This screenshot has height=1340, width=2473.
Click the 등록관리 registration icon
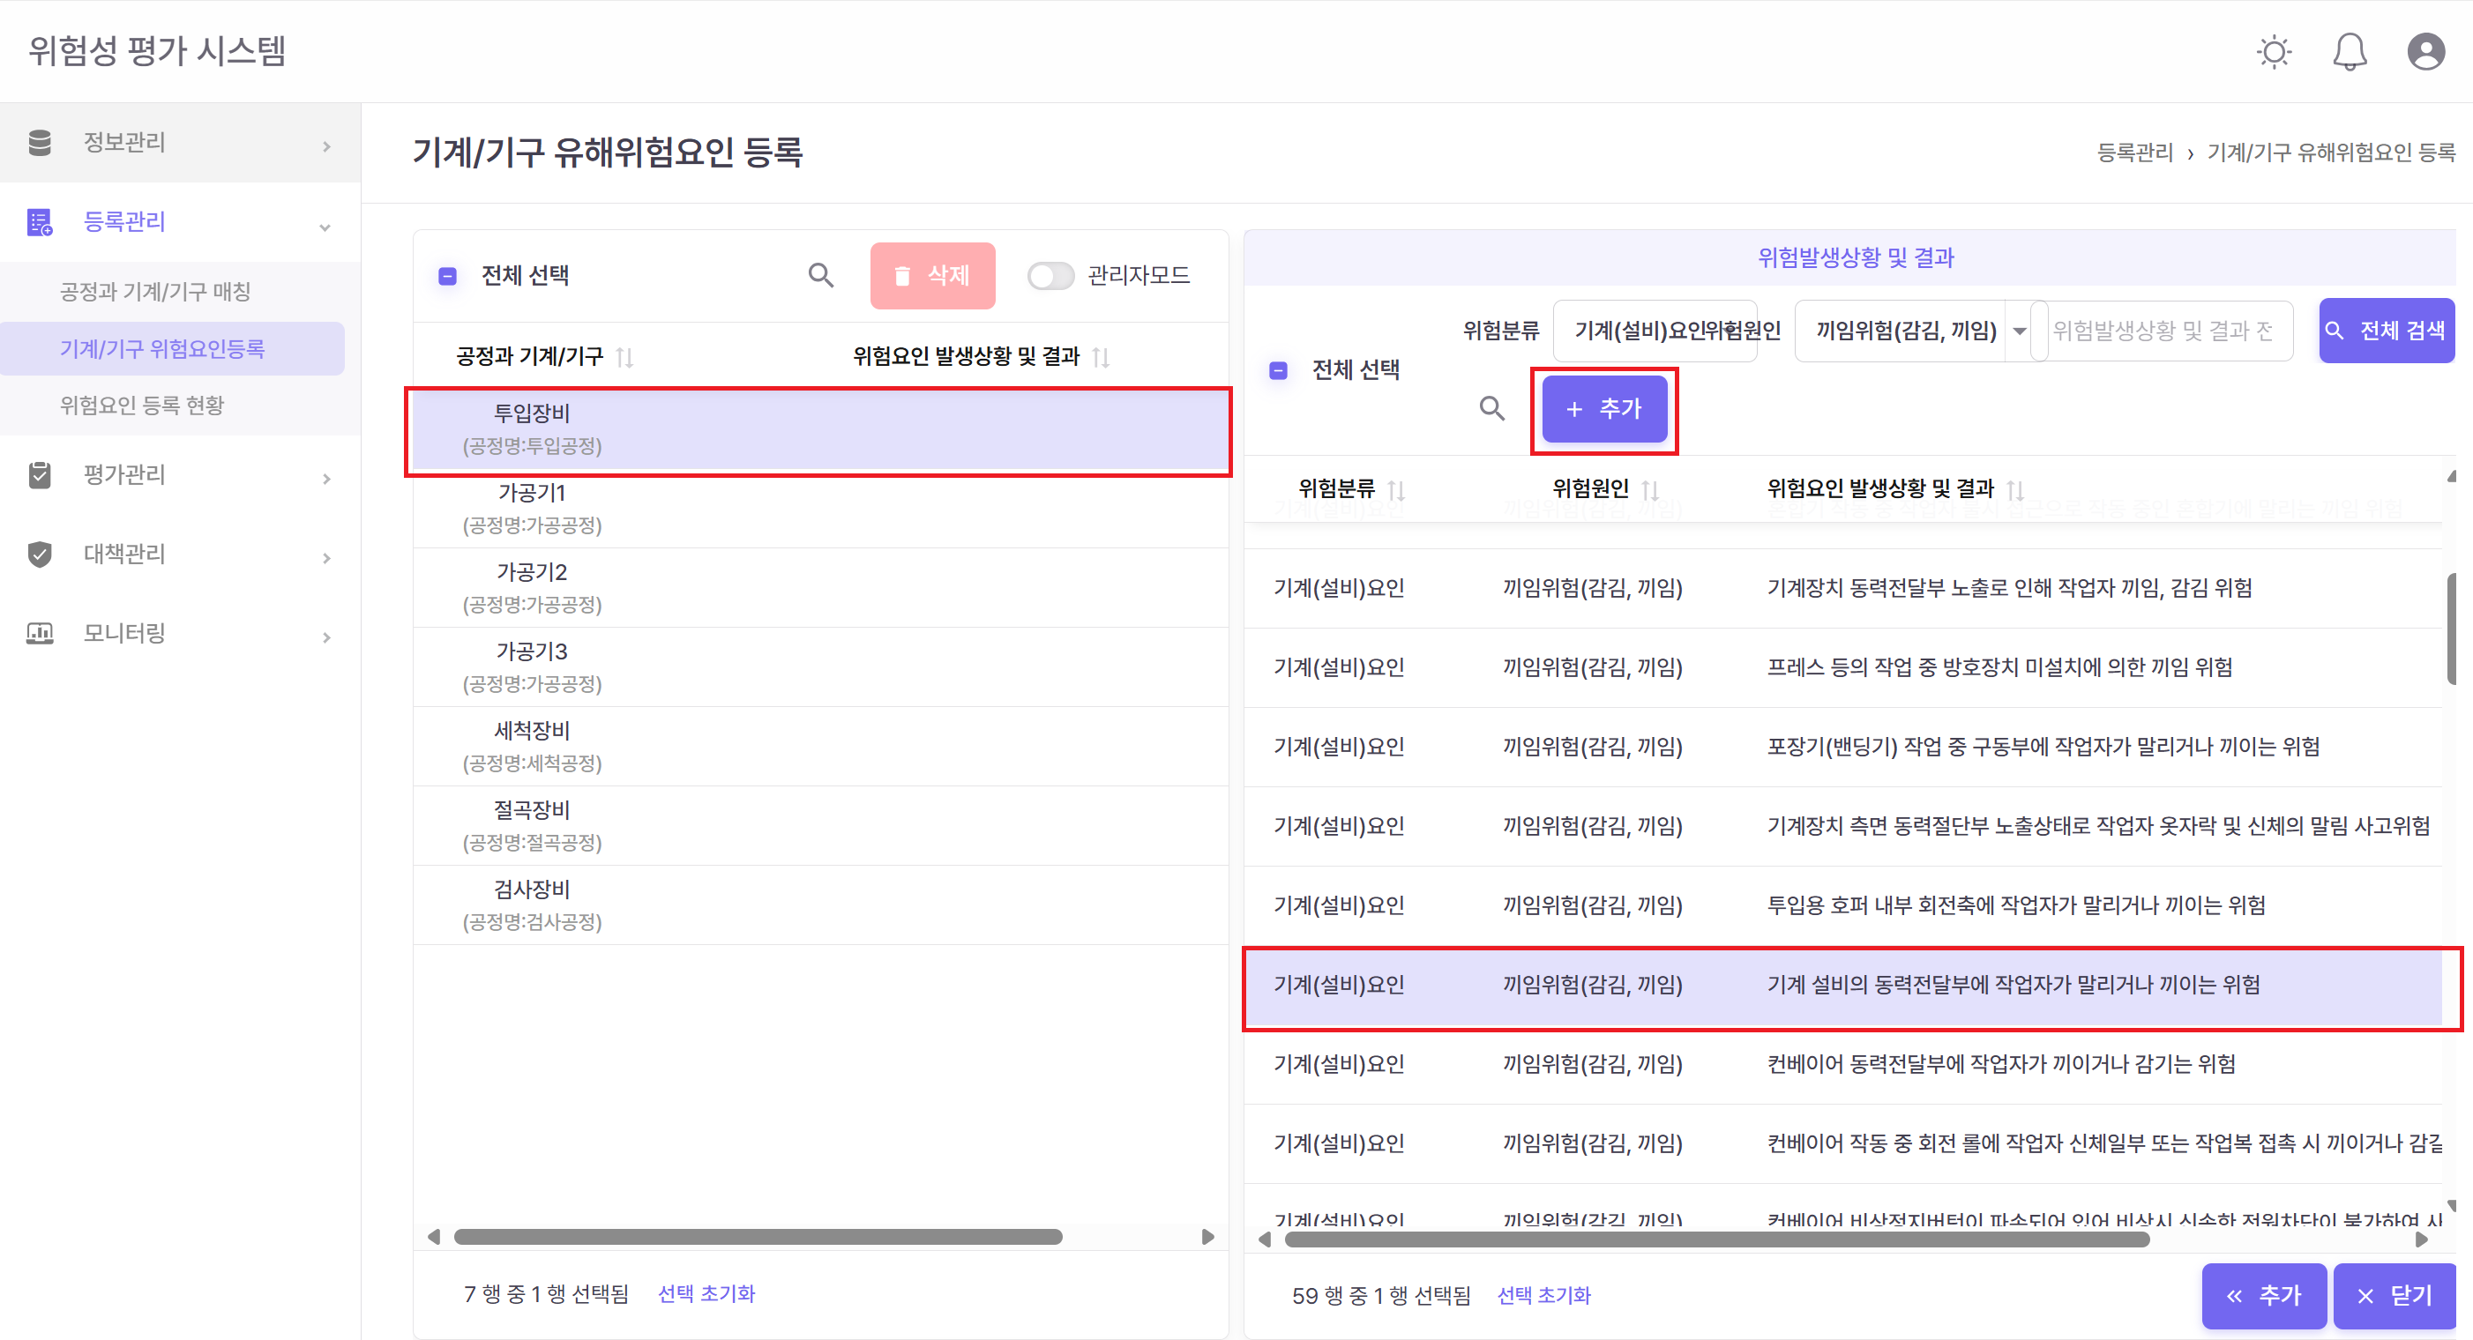tap(39, 223)
